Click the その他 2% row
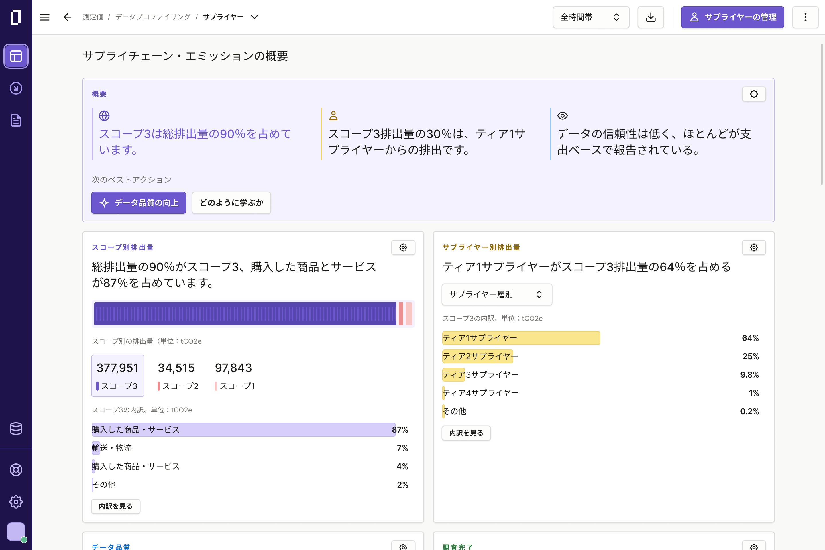The image size is (825, 550). [250, 484]
